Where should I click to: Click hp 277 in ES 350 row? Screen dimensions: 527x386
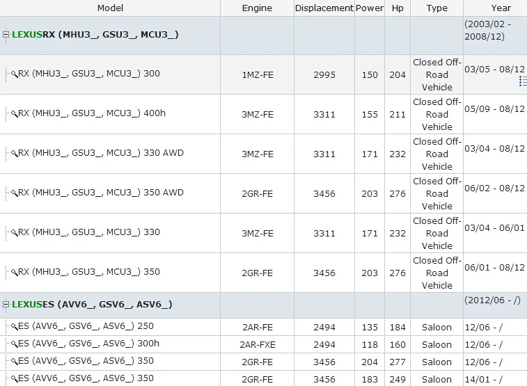398,362
